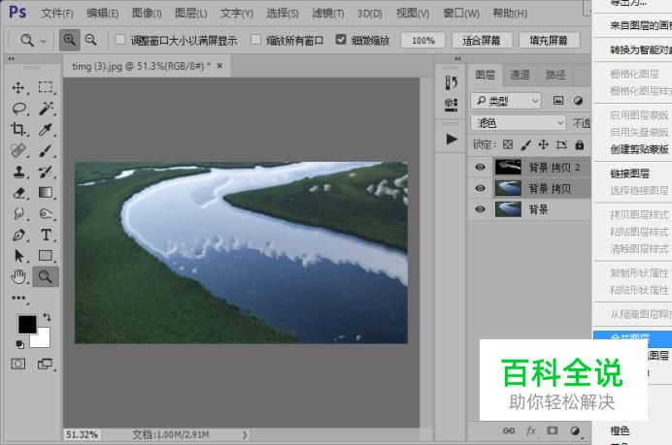The image size is (672, 445).
Task: Select the Brush tool
Action: point(46,150)
